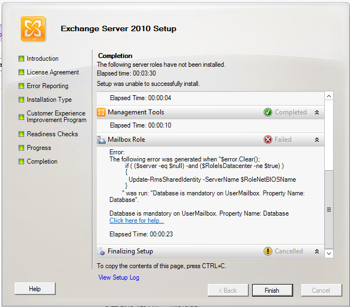Image resolution: width=350 pixels, height=307 pixels.
Task: Click the Elapsed Time: 00:00:23 text
Action: pyautogui.click(x=141, y=234)
